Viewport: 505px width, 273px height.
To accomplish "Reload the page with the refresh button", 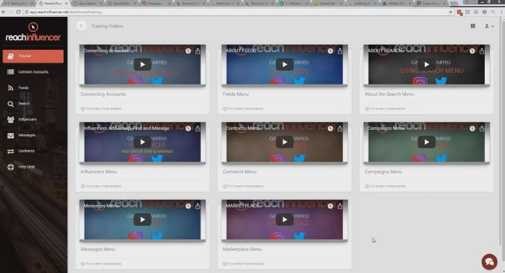I will pyautogui.click(x=18, y=12).
